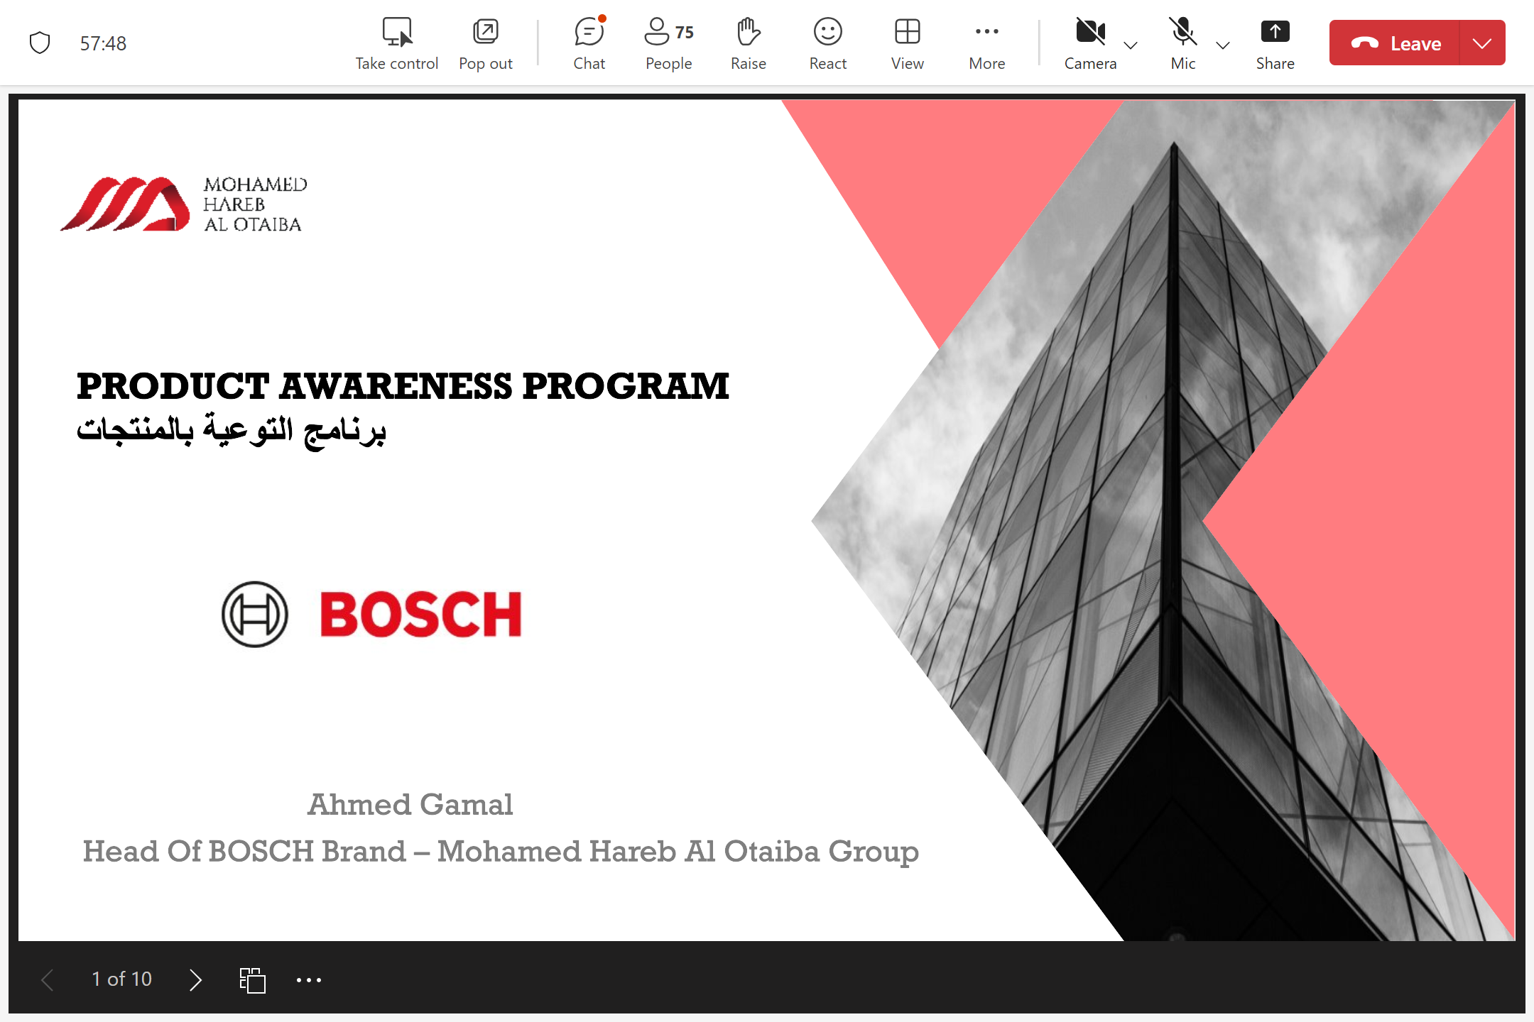Expand the Camera options chevron

click(1131, 45)
